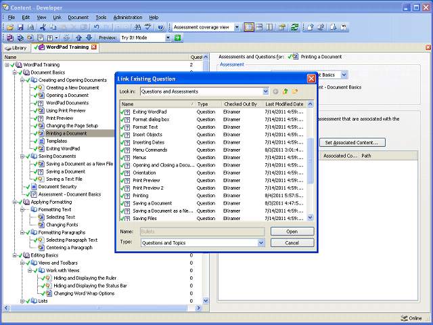Screen dimensions: 433x325
Task: Click the Open folder toolbar icon
Action: click(x=10, y=27)
